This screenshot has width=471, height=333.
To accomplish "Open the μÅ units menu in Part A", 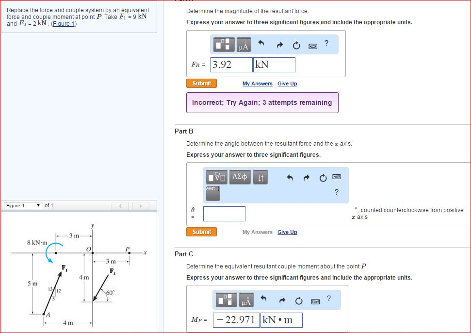I will (243, 45).
